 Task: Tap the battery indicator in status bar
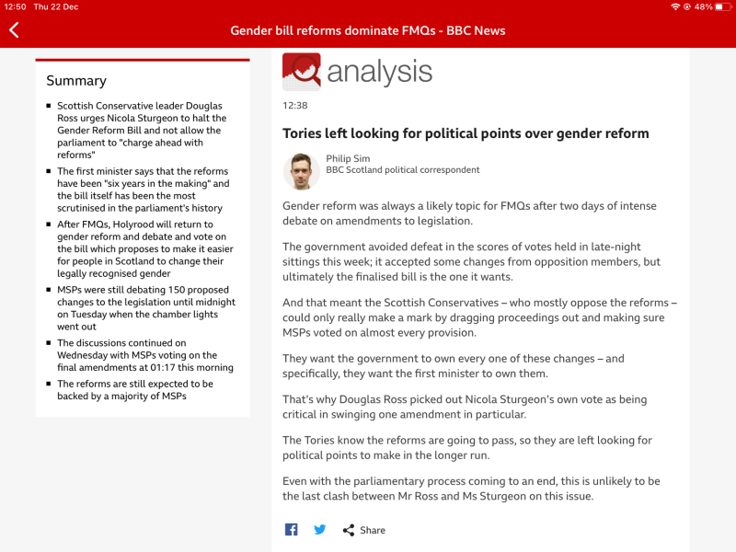tap(722, 6)
